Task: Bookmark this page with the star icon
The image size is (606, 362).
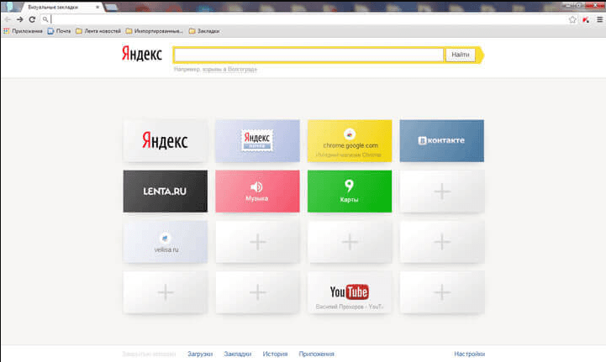Action: pos(572,18)
